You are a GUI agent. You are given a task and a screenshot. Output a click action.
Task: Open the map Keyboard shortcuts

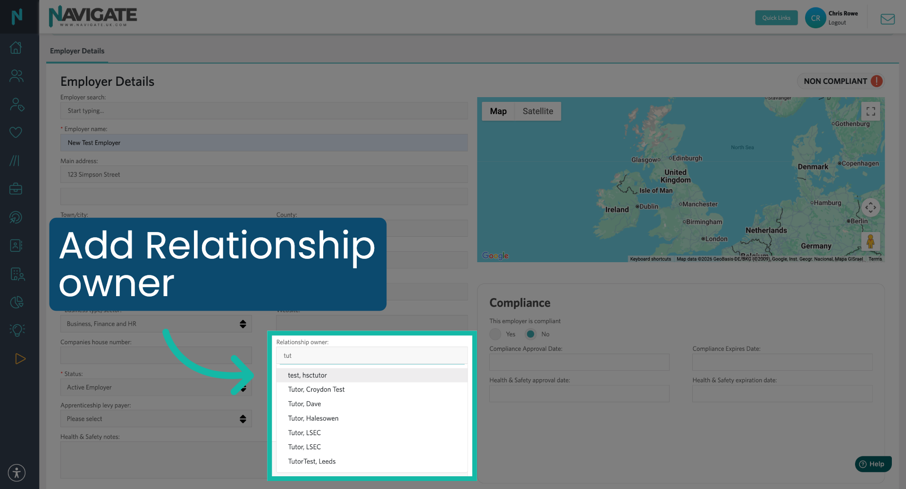(x=650, y=259)
